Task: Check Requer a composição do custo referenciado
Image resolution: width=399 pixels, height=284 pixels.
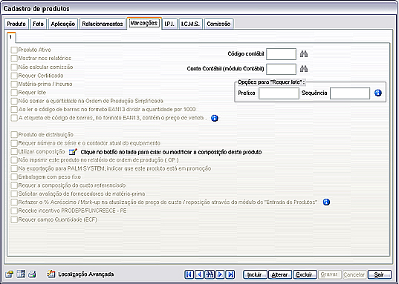Action: (14, 185)
